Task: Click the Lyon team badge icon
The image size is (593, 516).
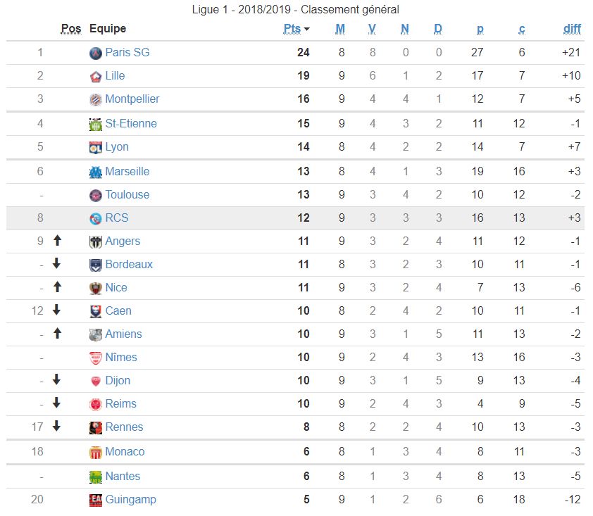Action: [x=96, y=147]
